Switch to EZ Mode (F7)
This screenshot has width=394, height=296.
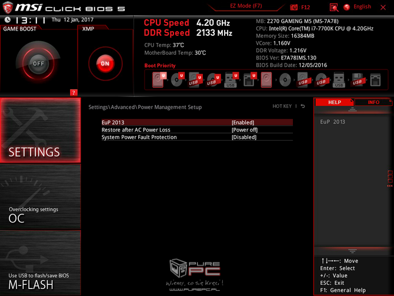click(x=246, y=6)
